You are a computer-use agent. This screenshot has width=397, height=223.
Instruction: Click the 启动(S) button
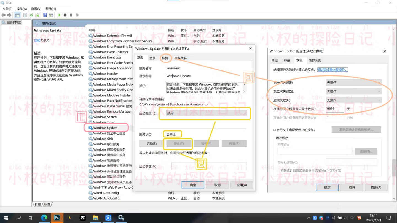[x=151, y=144]
